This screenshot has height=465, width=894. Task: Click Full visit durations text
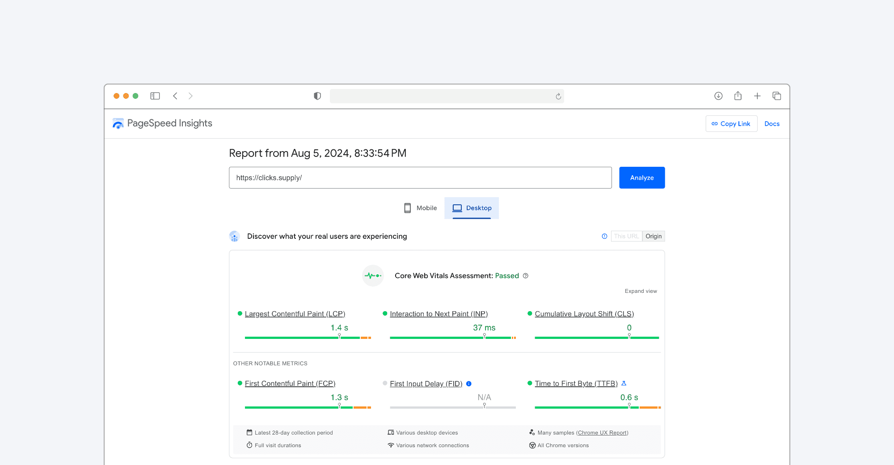point(278,445)
